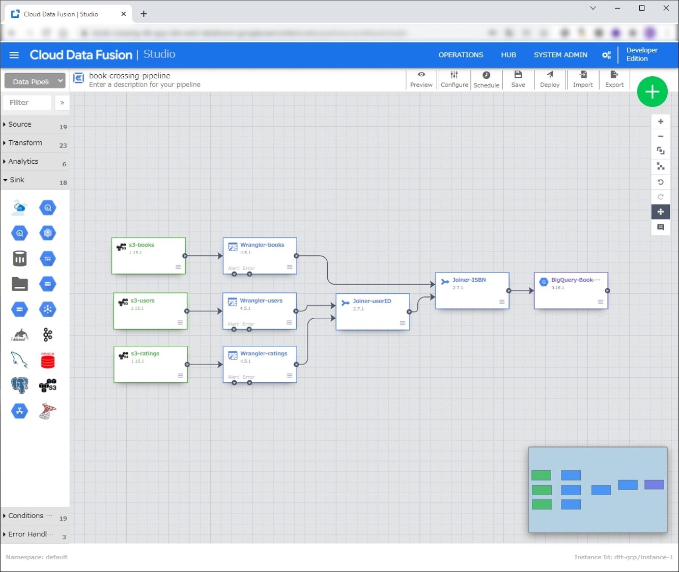The image size is (679, 572).
Task: Auto-align pipeline nodes
Action: (x=661, y=166)
